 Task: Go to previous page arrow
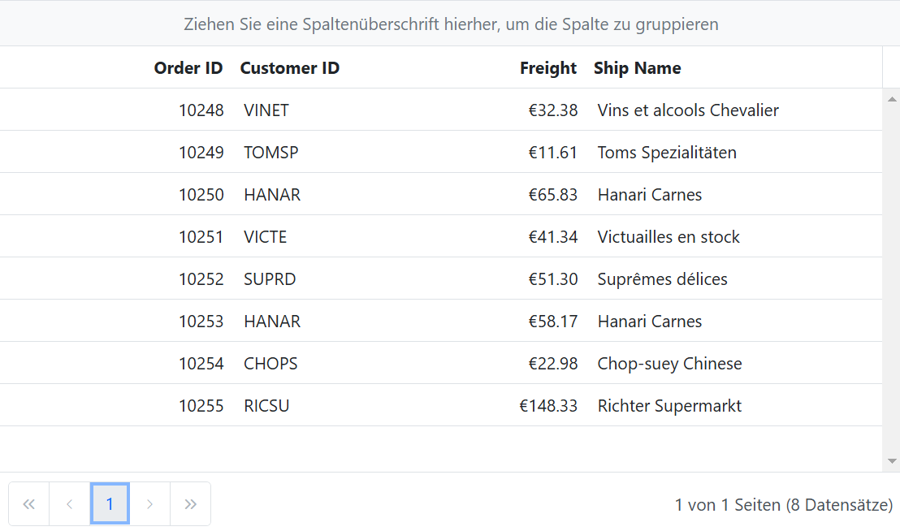[70, 504]
